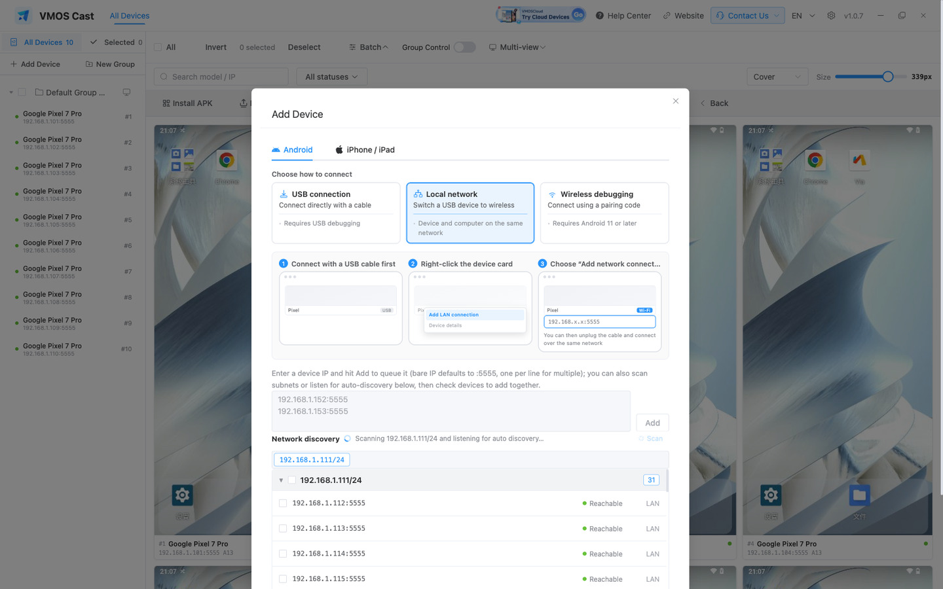Click the upload icon next to Install APK
Image resolution: width=943 pixels, height=589 pixels.
244,103
